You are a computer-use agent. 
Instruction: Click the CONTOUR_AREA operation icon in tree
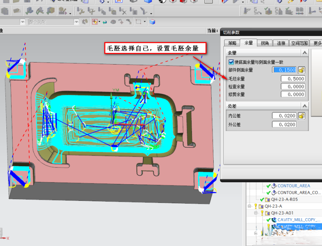pos(274,186)
